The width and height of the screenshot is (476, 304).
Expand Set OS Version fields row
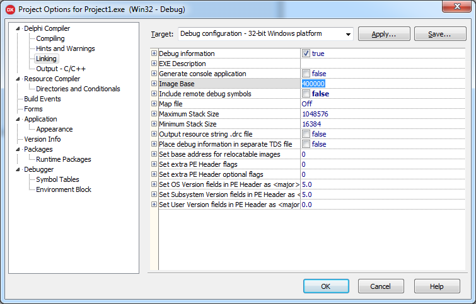pos(154,184)
